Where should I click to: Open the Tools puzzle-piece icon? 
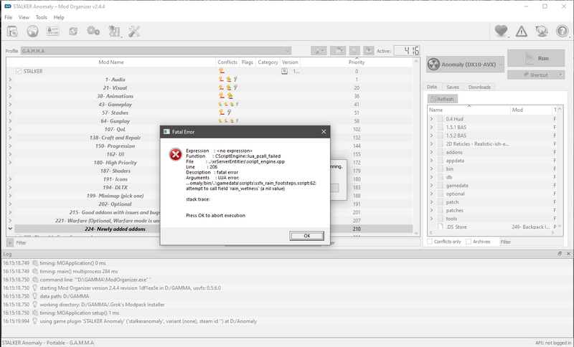click(x=114, y=32)
